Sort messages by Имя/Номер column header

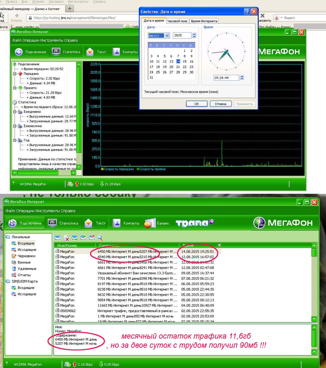coord(75,245)
